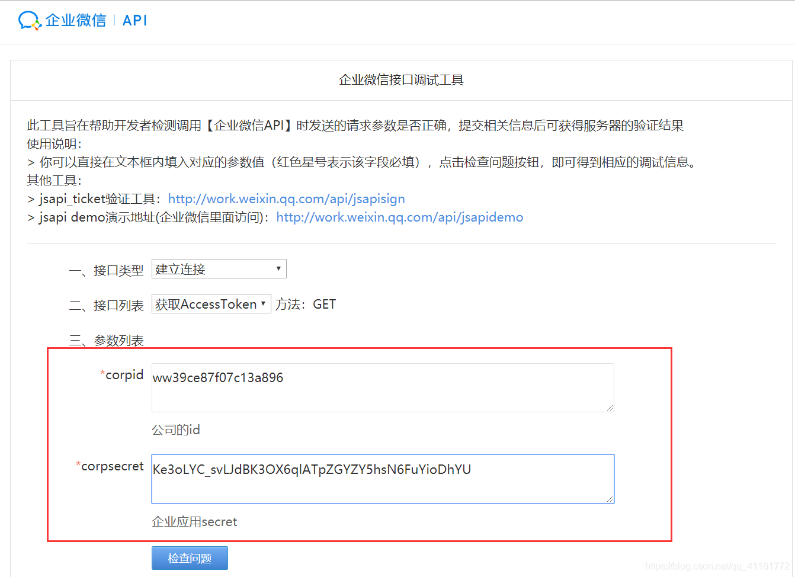Click the 企业微信 brand name text

pyautogui.click(x=76, y=21)
